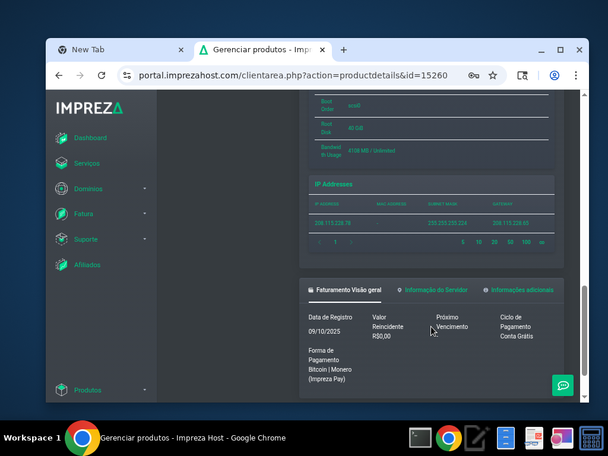Viewport: 608px width, 456px height.
Task: Show 50 entries per page
Action: pyautogui.click(x=510, y=242)
